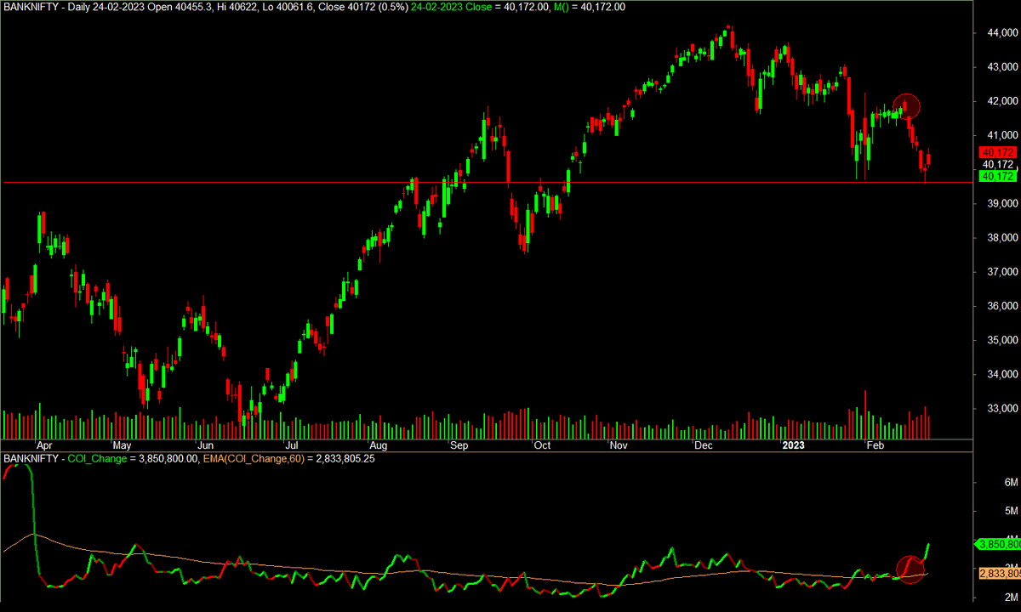Click the 34,000 price axis label
Image resolution: width=1021 pixels, height=612 pixels.
tap(1001, 374)
